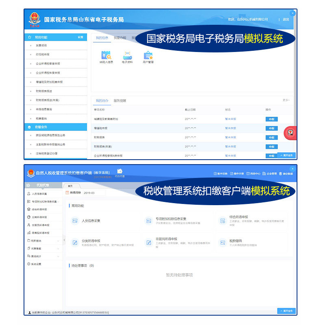Click the 人员信息采集 card under 常用功能
This screenshot has height=325, width=321.
coord(104,221)
